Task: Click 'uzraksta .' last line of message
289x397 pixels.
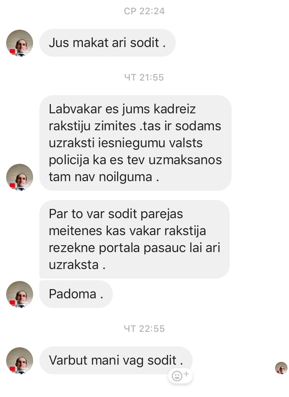Action: point(77,265)
